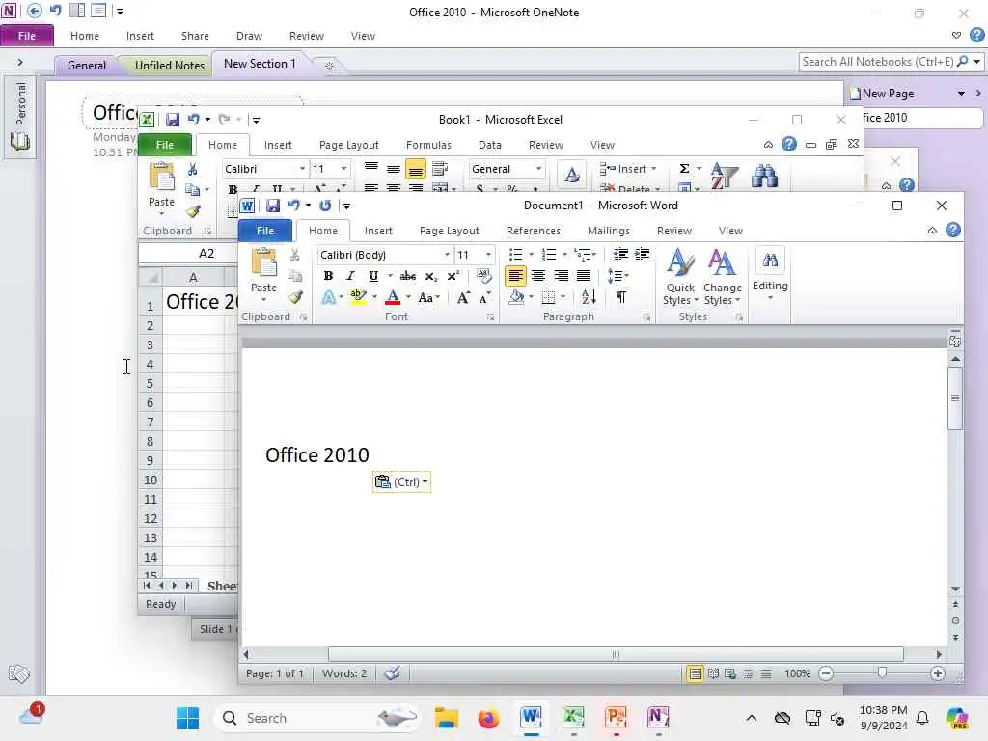Viewport: 988px width, 741px height.
Task: Save the Word document via quick access
Action: click(273, 206)
